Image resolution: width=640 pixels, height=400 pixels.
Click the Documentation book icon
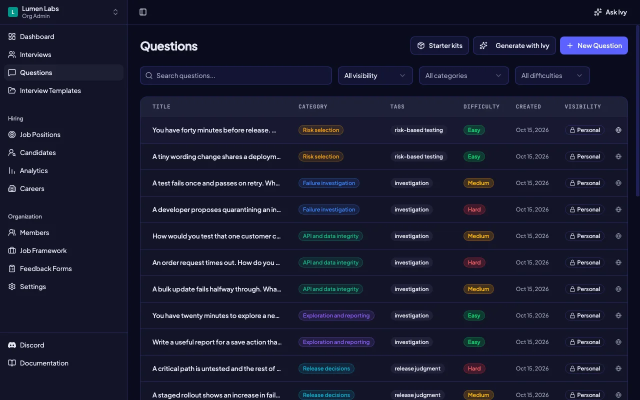12,363
